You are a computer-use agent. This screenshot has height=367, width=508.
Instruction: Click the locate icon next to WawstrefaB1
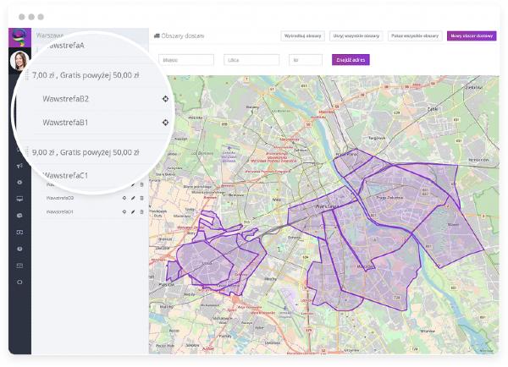click(x=165, y=123)
